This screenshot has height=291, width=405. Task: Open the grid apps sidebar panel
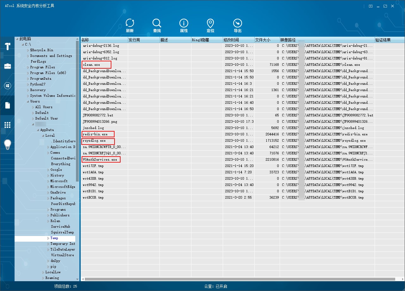[7, 125]
